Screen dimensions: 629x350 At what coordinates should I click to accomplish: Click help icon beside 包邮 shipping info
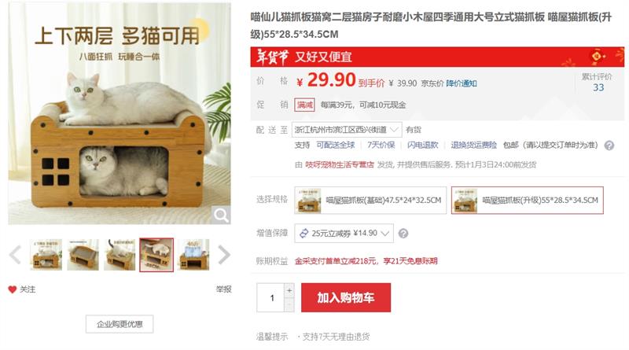(x=609, y=146)
